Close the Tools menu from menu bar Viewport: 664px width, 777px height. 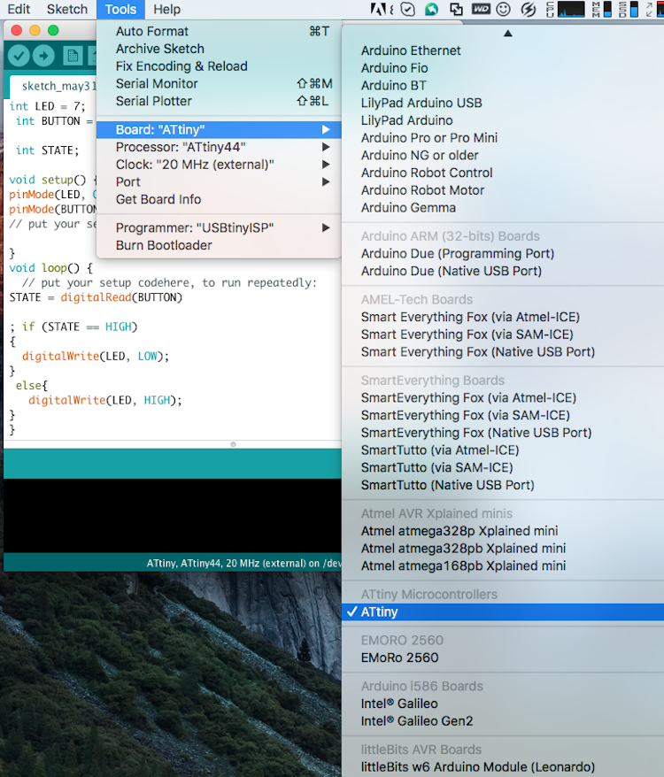click(120, 9)
